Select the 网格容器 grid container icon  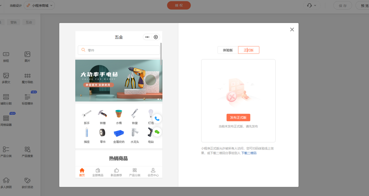tap(6, 118)
